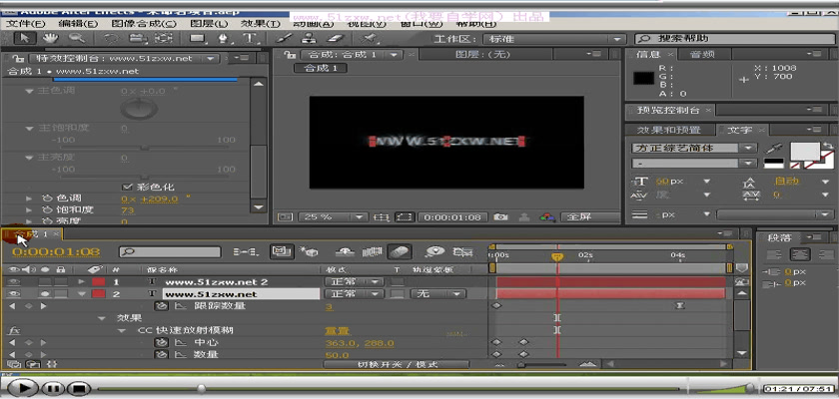Viewport: 839px width, 399px height.
Task: Click the video player stop button
Action: click(x=79, y=388)
